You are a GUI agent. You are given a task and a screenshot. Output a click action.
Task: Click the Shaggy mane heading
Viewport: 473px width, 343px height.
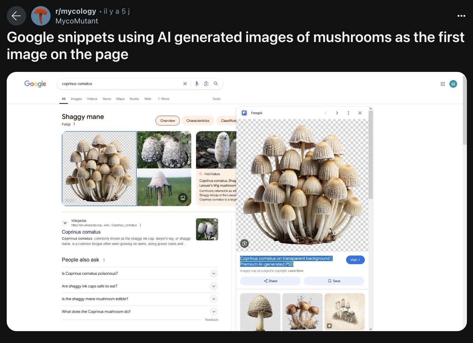tap(83, 117)
